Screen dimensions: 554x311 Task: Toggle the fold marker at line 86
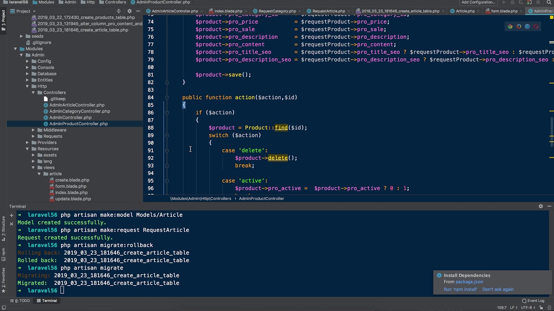[167, 113]
